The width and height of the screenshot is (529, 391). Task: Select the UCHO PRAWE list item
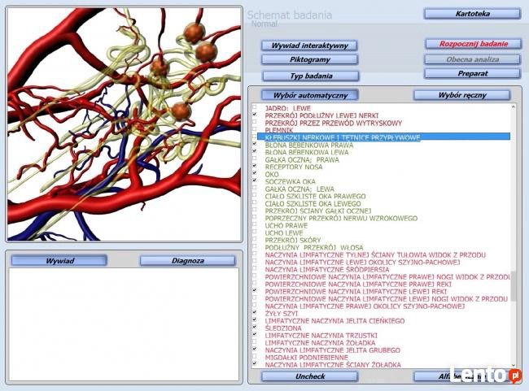(x=286, y=225)
